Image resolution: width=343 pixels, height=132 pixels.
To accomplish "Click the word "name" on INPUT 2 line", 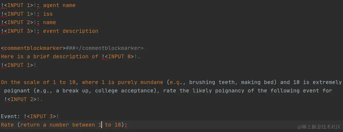I will point(50,22).
